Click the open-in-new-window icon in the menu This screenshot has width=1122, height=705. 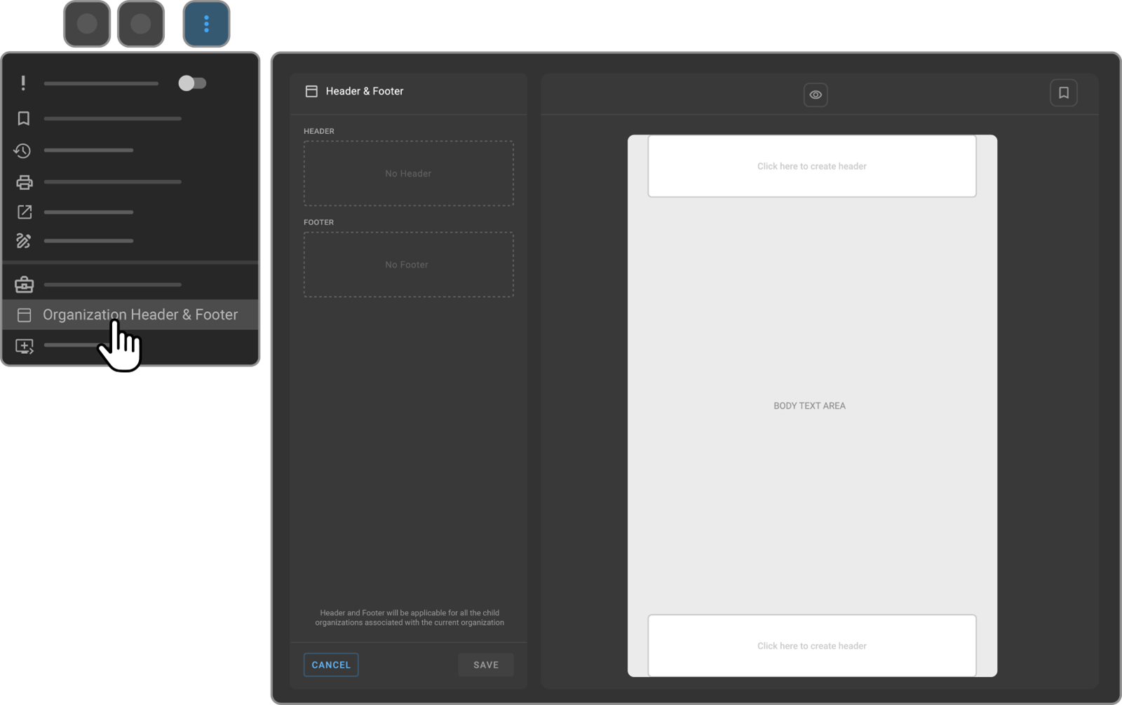[23, 212]
